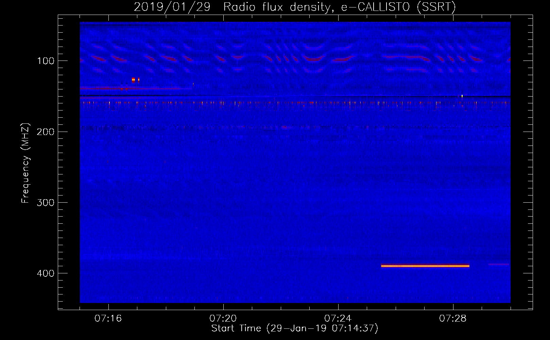Image resolution: width=550 pixels, height=340 pixels.
Task: Click the "07:16" time tick label
Action: pyautogui.click(x=108, y=319)
